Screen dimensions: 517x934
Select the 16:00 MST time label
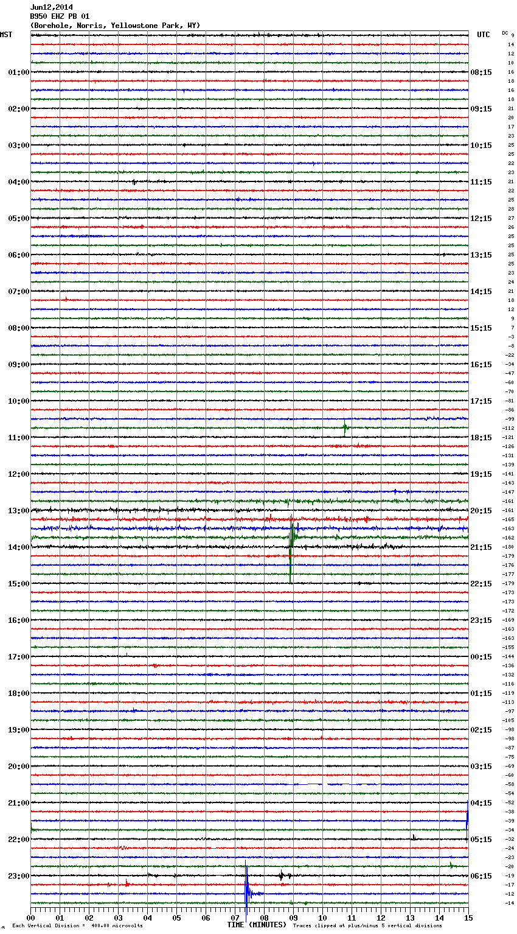[x=19, y=620]
